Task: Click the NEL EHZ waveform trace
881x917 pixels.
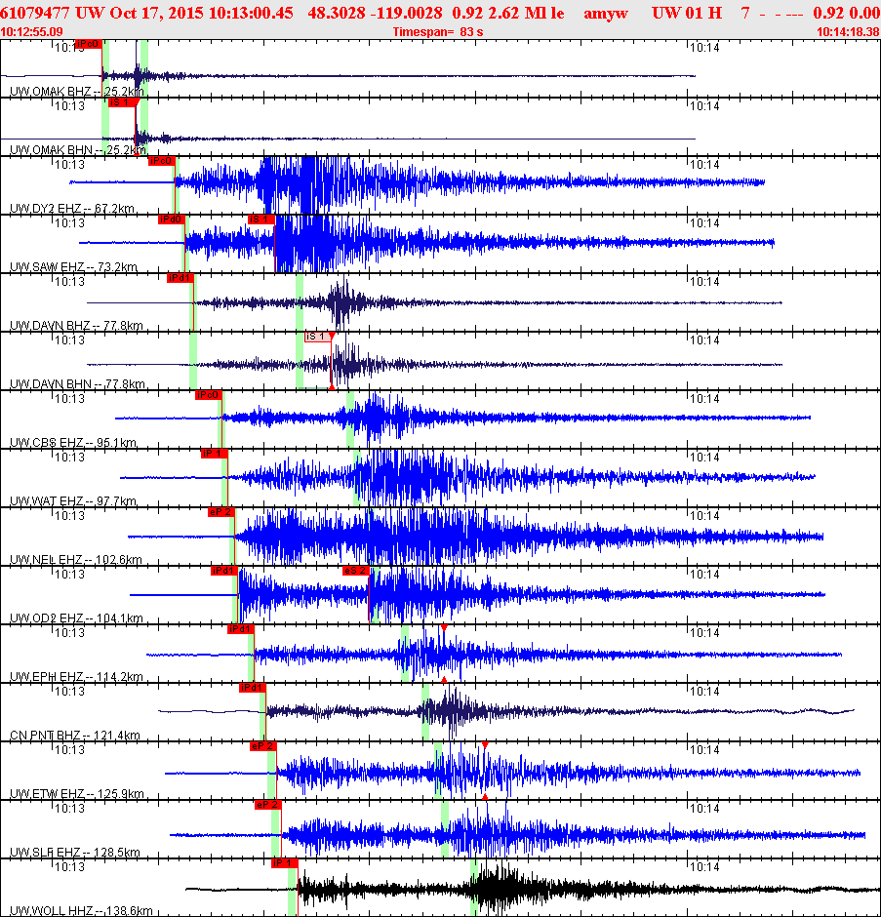Action: pos(475,537)
